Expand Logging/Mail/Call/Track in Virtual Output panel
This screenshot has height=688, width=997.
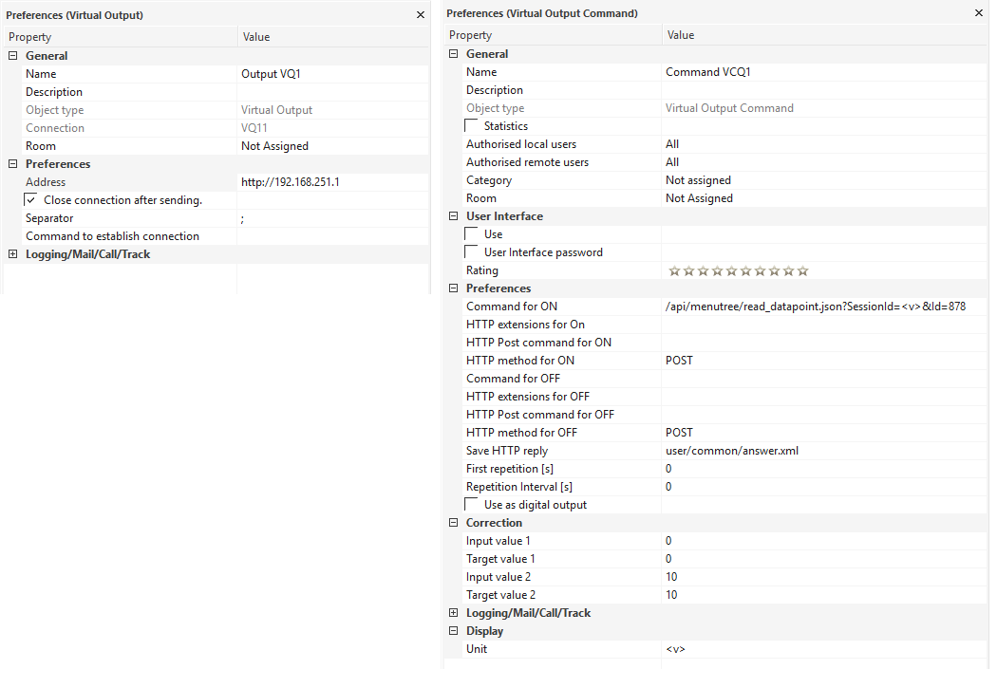tap(12, 254)
